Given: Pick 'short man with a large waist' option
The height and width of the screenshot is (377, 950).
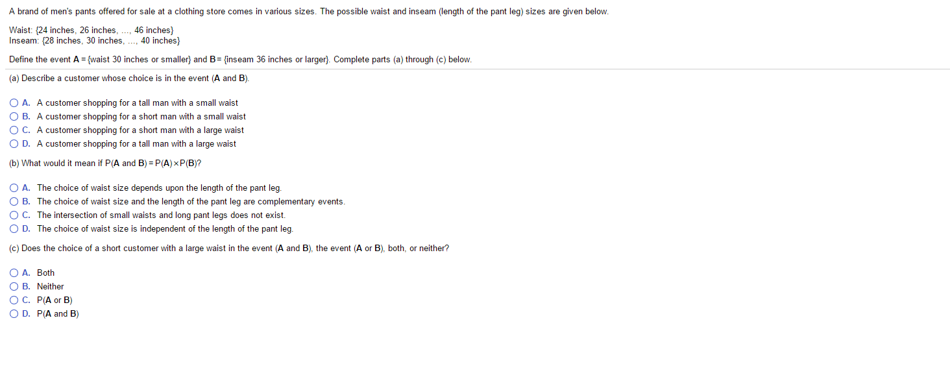Looking at the screenshot, I should pos(14,130).
